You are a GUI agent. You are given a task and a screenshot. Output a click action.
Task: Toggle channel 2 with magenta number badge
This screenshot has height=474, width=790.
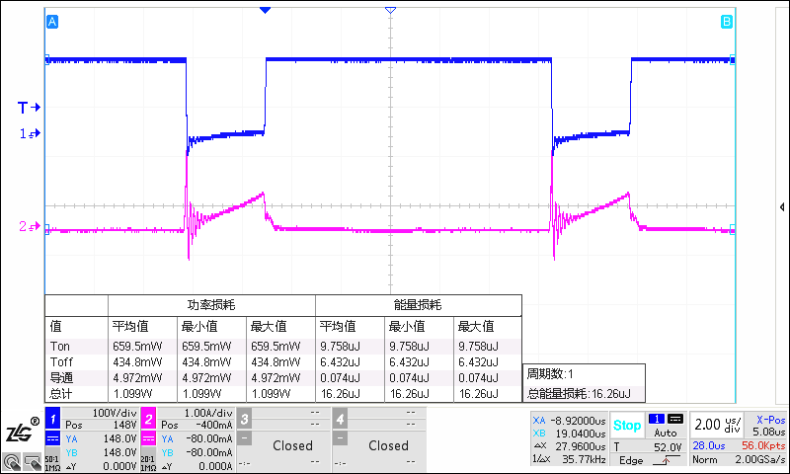(x=148, y=416)
